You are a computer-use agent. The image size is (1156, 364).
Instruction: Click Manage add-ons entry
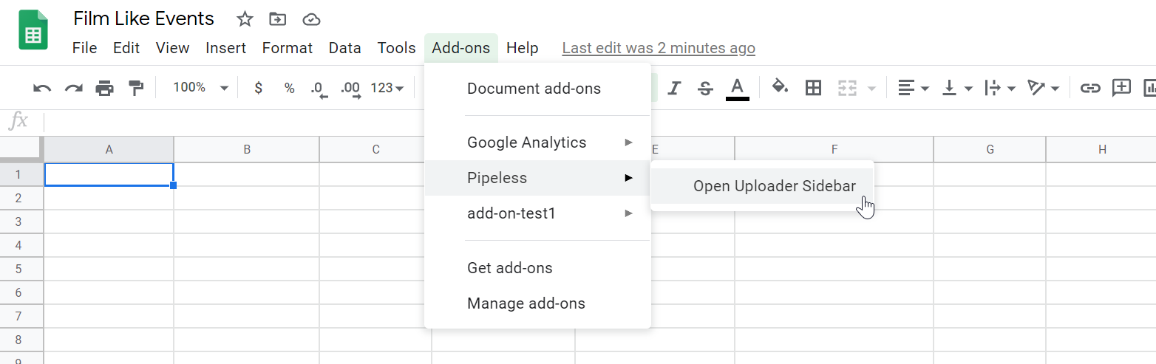pyautogui.click(x=526, y=303)
